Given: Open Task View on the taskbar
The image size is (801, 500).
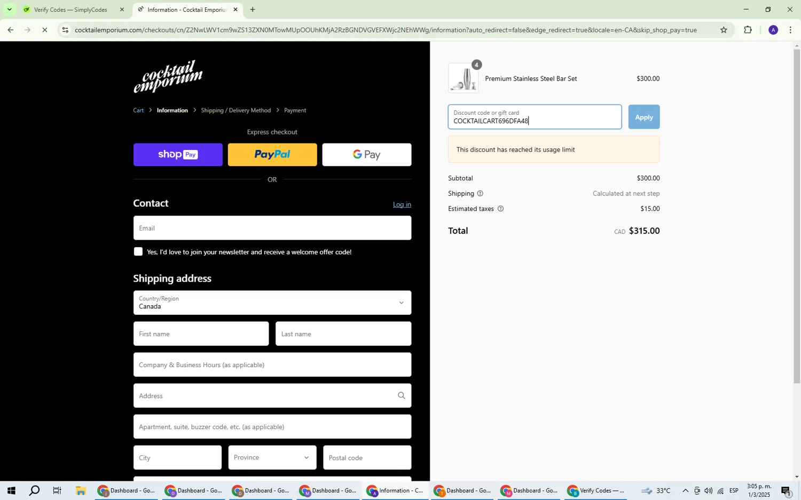Looking at the screenshot, I should point(57,491).
